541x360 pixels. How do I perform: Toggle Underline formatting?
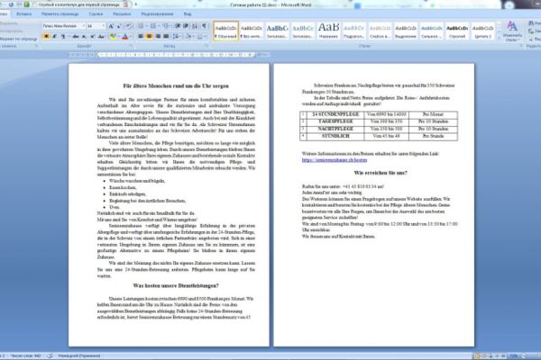(63, 37)
